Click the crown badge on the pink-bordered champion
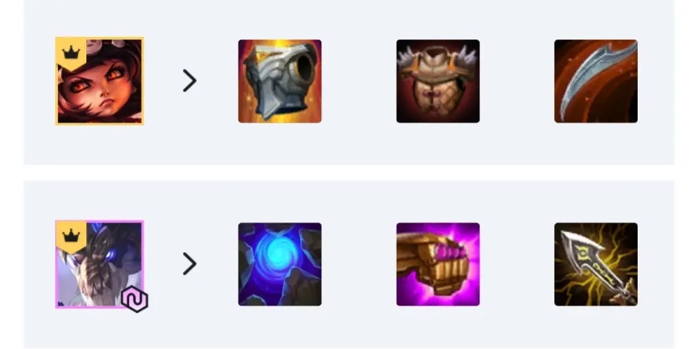Viewport: 697px width, 349px height. pos(70,237)
